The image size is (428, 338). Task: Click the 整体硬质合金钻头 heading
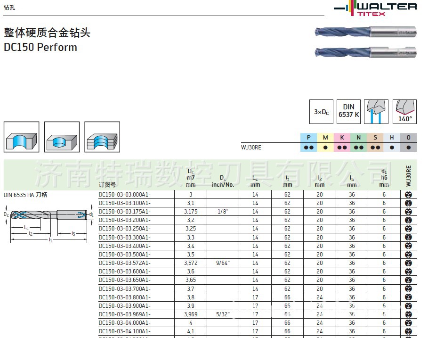point(47,33)
